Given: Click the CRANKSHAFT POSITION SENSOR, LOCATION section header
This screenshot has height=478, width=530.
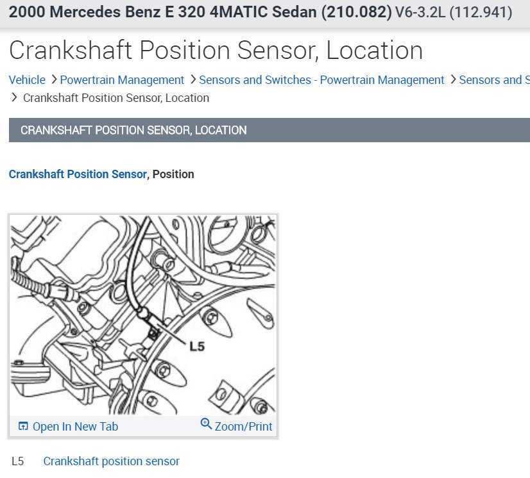Looking at the screenshot, I should tap(269, 130).
